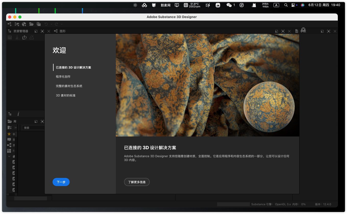347x214 pixels.
Task: Save all packages with the floppy icon
Action: [39, 24]
